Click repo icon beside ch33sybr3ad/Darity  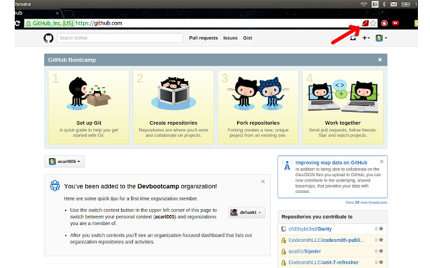[284, 229]
